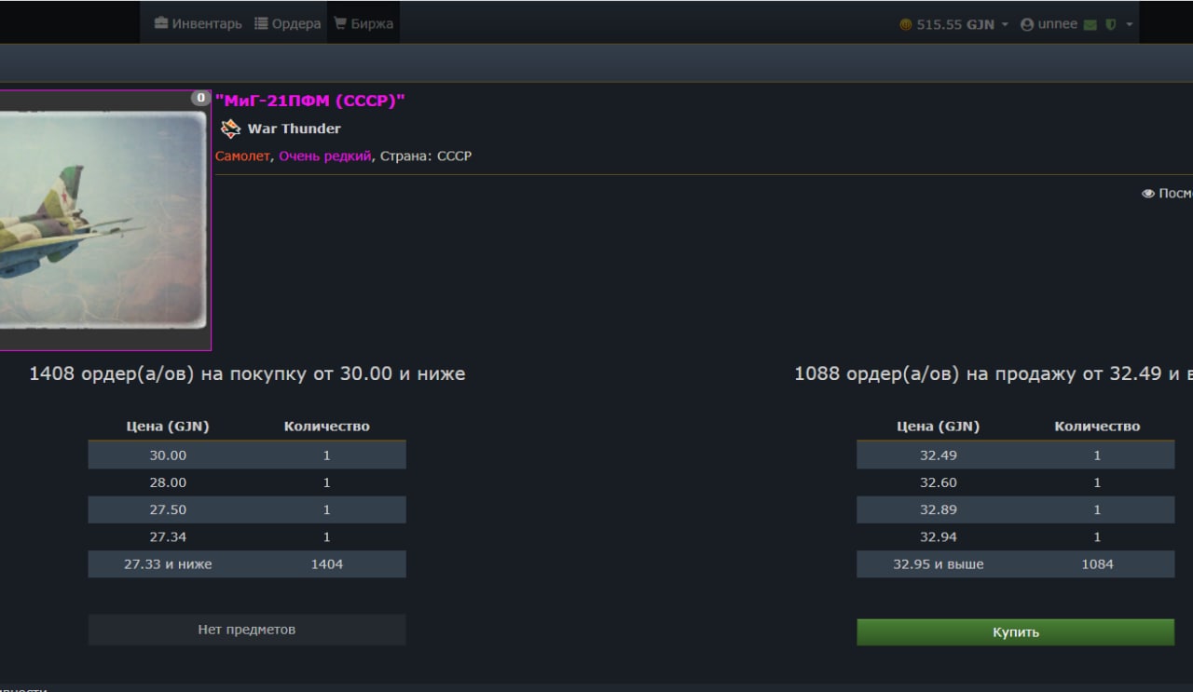Image resolution: width=1193 pixels, height=692 pixels.
Task: Click the buy table Цена (GJN) header
Action: (168, 427)
